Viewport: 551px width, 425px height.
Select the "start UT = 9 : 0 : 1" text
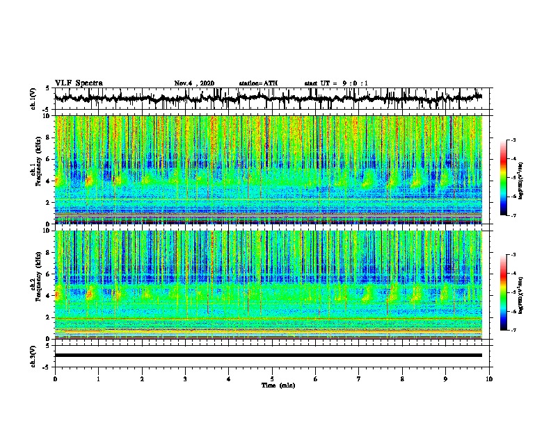pyautogui.click(x=336, y=83)
